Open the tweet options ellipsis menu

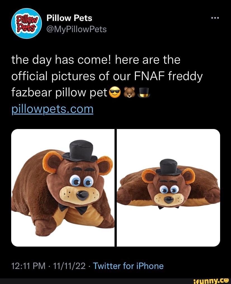tap(215, 17)
